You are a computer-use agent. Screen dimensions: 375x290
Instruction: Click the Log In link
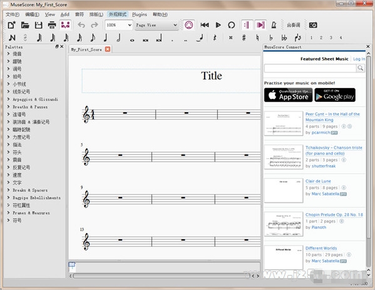(x=359, y=59)
